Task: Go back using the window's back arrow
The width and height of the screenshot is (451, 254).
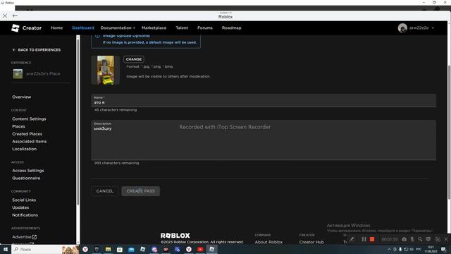Action: 15,16
